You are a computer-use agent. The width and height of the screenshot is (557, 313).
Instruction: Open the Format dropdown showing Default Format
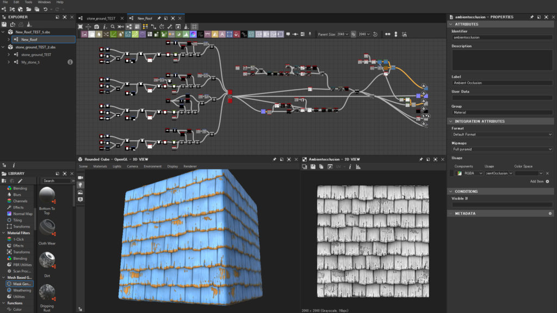502,134
